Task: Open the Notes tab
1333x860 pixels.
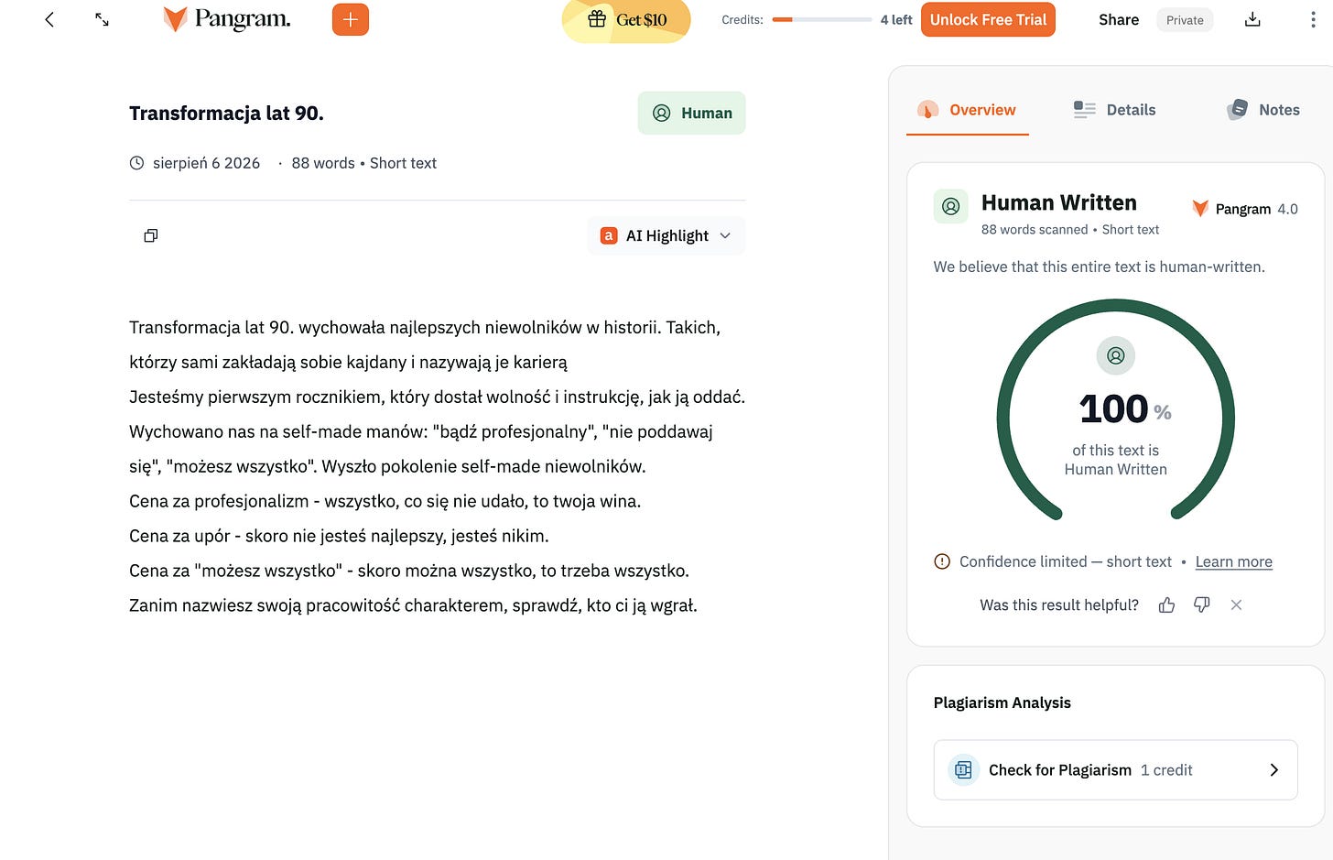Action: [x=1263, y=110]
